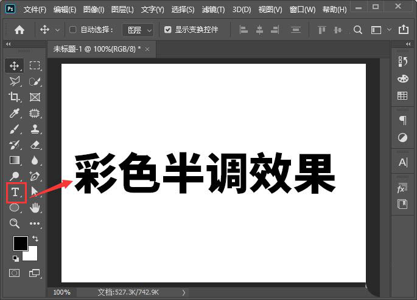Open the Libraries panel icon
Screen dimensions: 417x300
pos(402,204)
